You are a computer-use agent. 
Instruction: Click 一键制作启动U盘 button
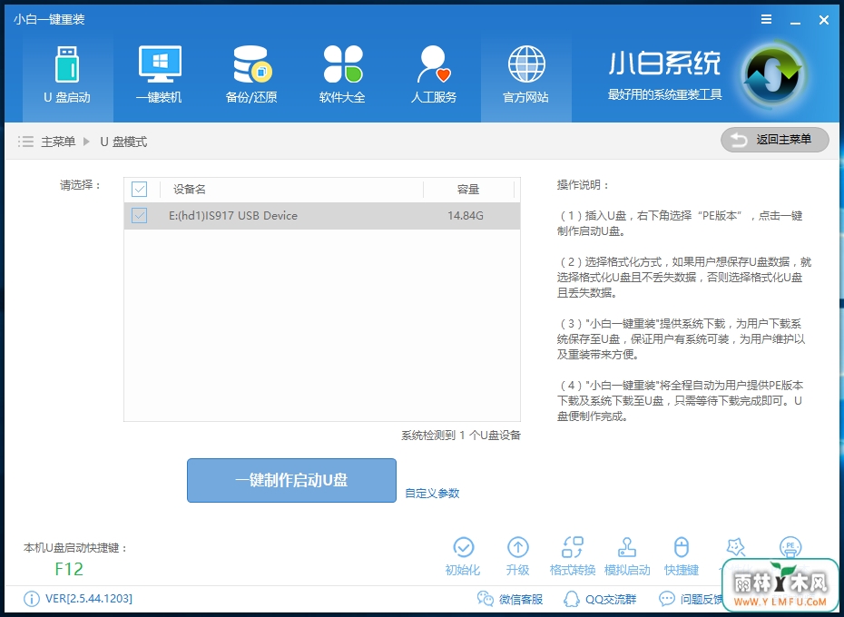click(x=291, y=480)
